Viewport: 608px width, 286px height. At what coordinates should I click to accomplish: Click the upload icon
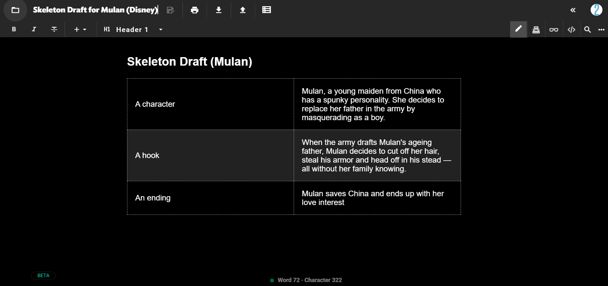click(243, 10)
